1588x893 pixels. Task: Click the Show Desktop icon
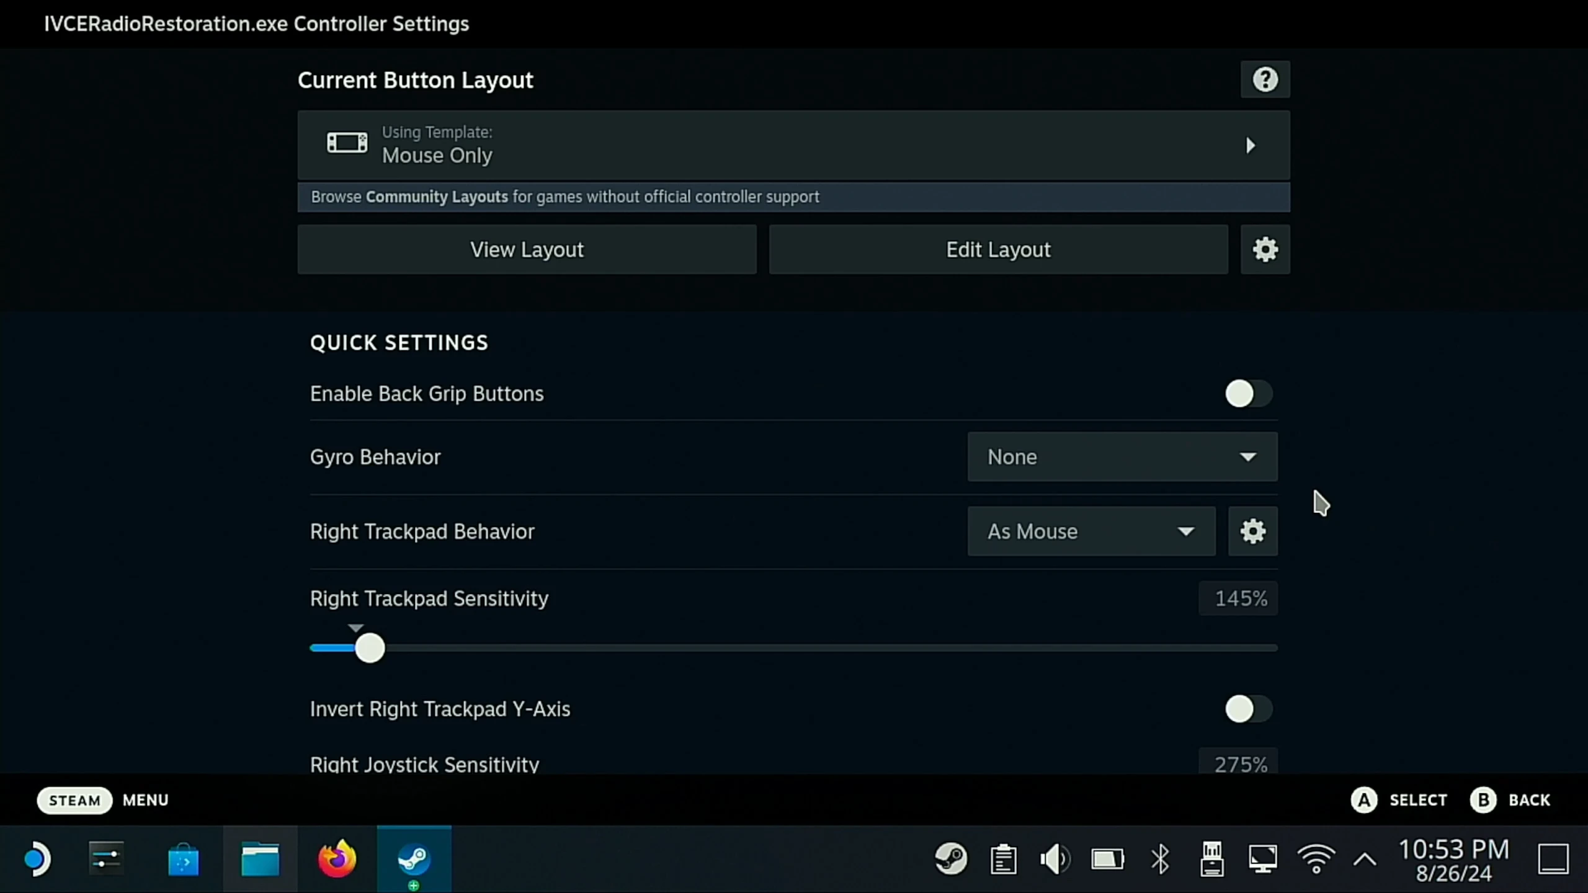(x=1553, y=860)
